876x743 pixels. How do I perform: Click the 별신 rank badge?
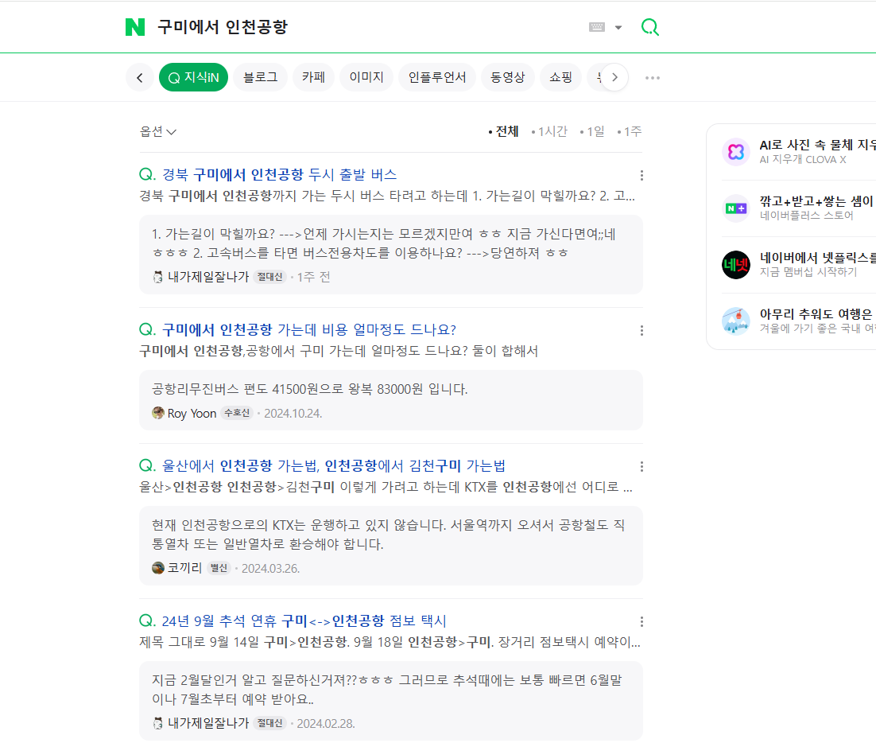[x=219, y=568]
